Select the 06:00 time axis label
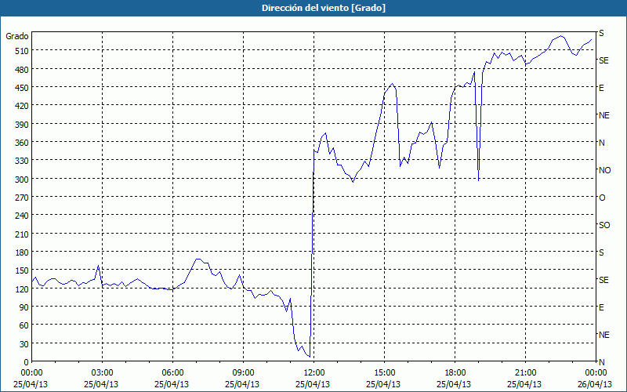The image size is (627, 392). point(172,373)
